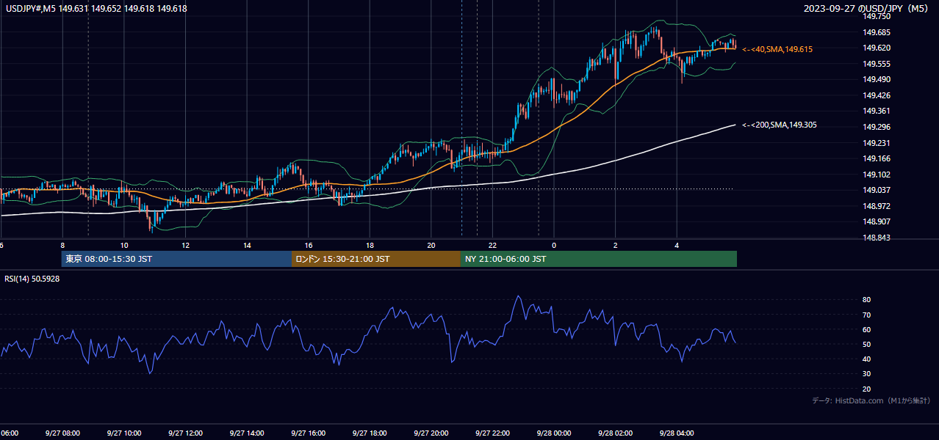Image resolution: width=939 pixels, height=440 pixels.
Task: Click RSI scale level 30
Action: pos(866,374)
